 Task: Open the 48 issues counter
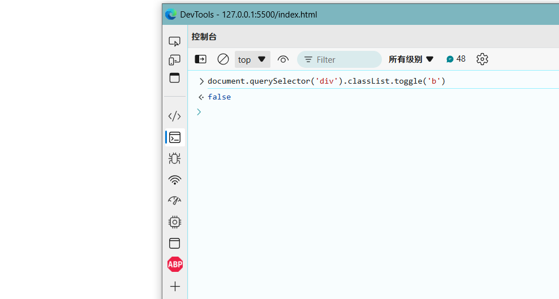click(456, 59)
